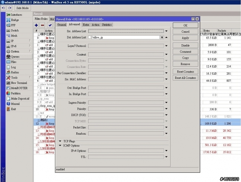Expand the Src. MAC Address field
The width and height of the screenshot is (241, 182).
point(166,79)
